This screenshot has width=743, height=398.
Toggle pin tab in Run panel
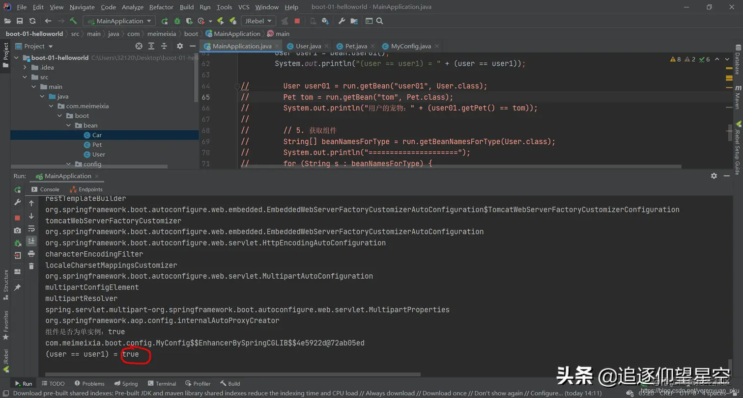(18, 288)
